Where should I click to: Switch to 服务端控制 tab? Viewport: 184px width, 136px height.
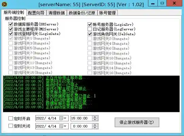pos(14,13)
